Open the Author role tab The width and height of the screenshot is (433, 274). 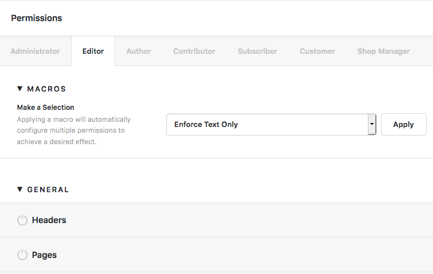pos(139,51)
